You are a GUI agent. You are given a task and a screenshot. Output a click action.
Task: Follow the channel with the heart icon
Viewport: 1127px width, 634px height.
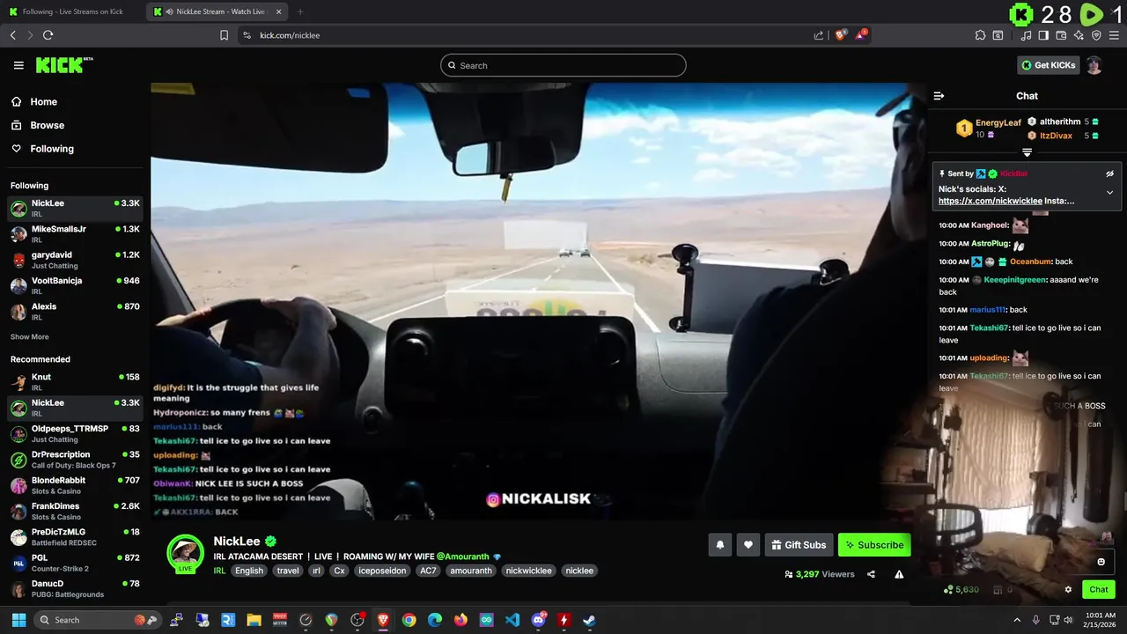(x=748, y=545)
